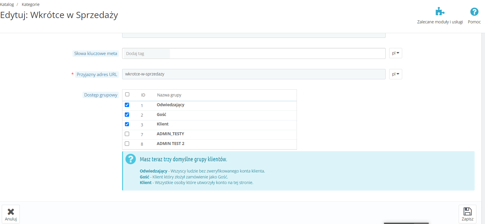Click the friendly URL field wkrotce-w-sprzedazy
Viewport: 485px width, 224px height.
254,74
